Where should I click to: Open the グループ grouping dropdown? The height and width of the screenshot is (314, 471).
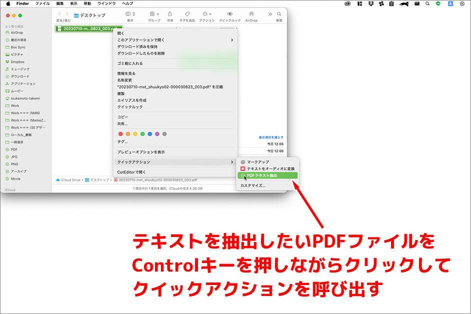point(154,14)
